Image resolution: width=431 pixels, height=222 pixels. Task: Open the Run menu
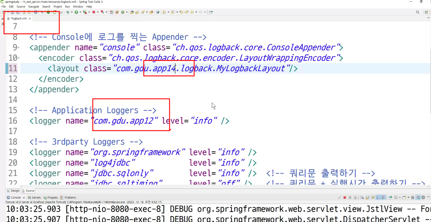point(67,7)
